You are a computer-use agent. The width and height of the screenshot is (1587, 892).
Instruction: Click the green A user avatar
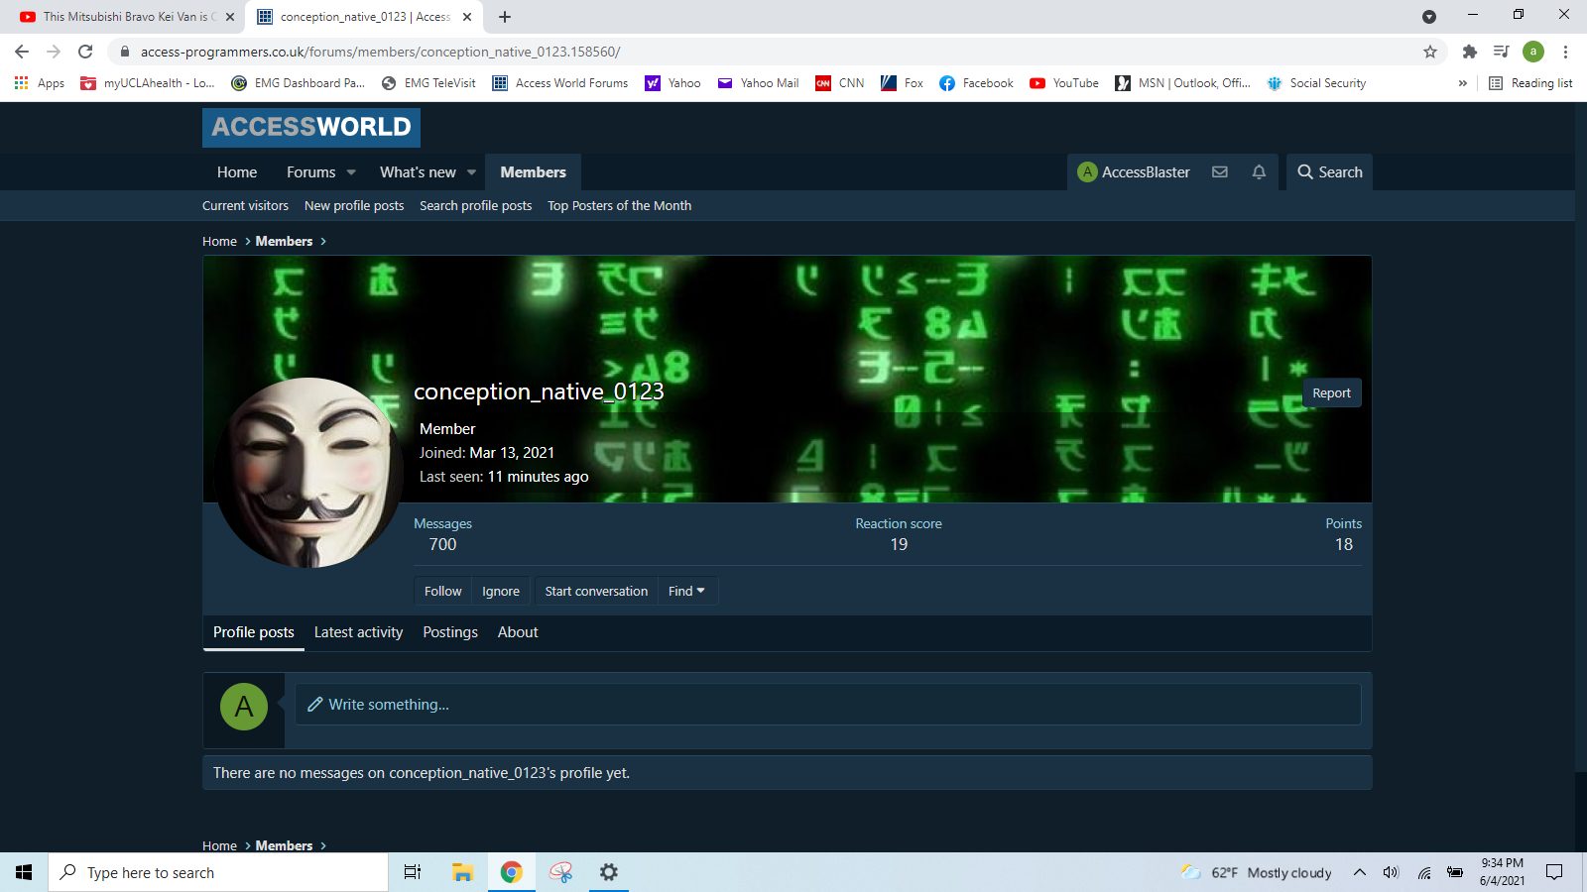[244, 707]
